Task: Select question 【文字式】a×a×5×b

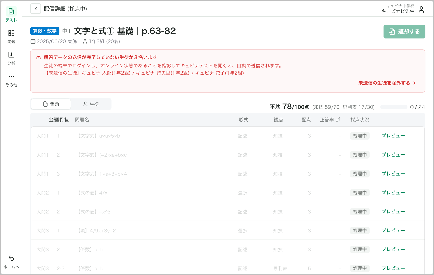Action: click(x=99, y=136)
